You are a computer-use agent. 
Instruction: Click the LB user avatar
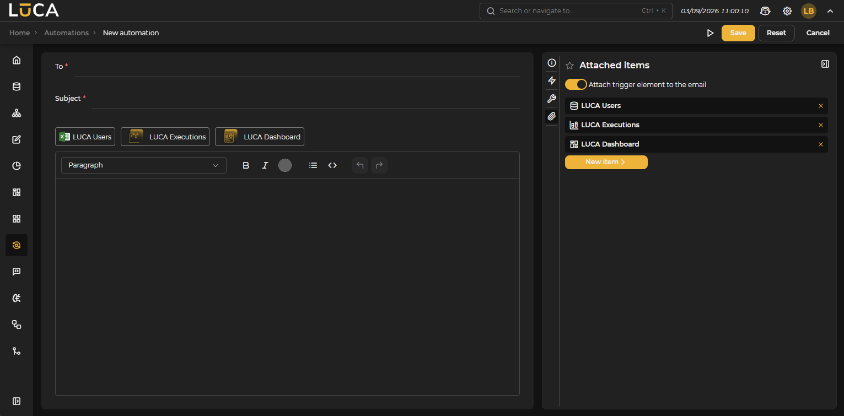pyautogui.click(x=809, y=11)
